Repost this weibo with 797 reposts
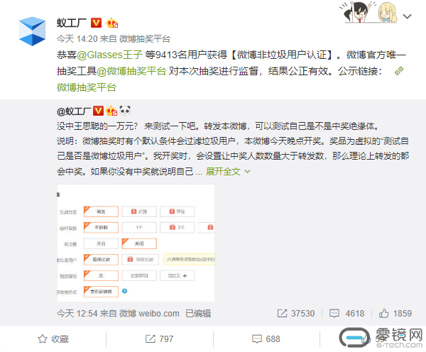Viewport: 426px width, 352px height. coord(159,339)
